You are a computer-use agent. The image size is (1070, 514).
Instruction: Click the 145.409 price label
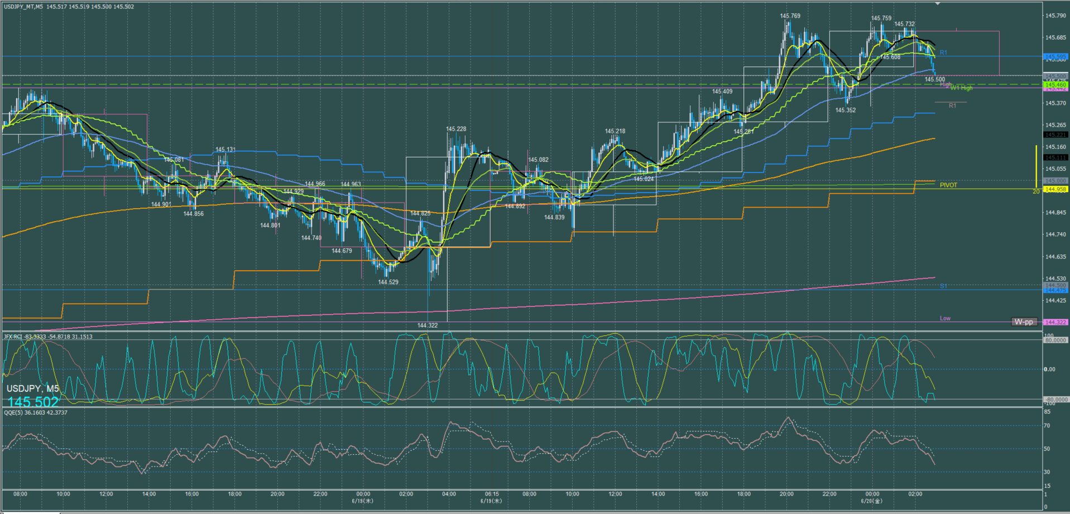tap(722, 92)
